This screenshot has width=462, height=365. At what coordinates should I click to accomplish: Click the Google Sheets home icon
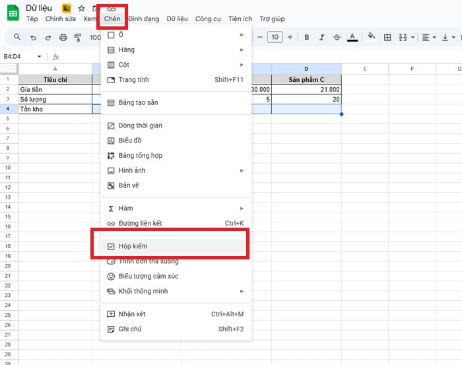click(x=13, y=13)
